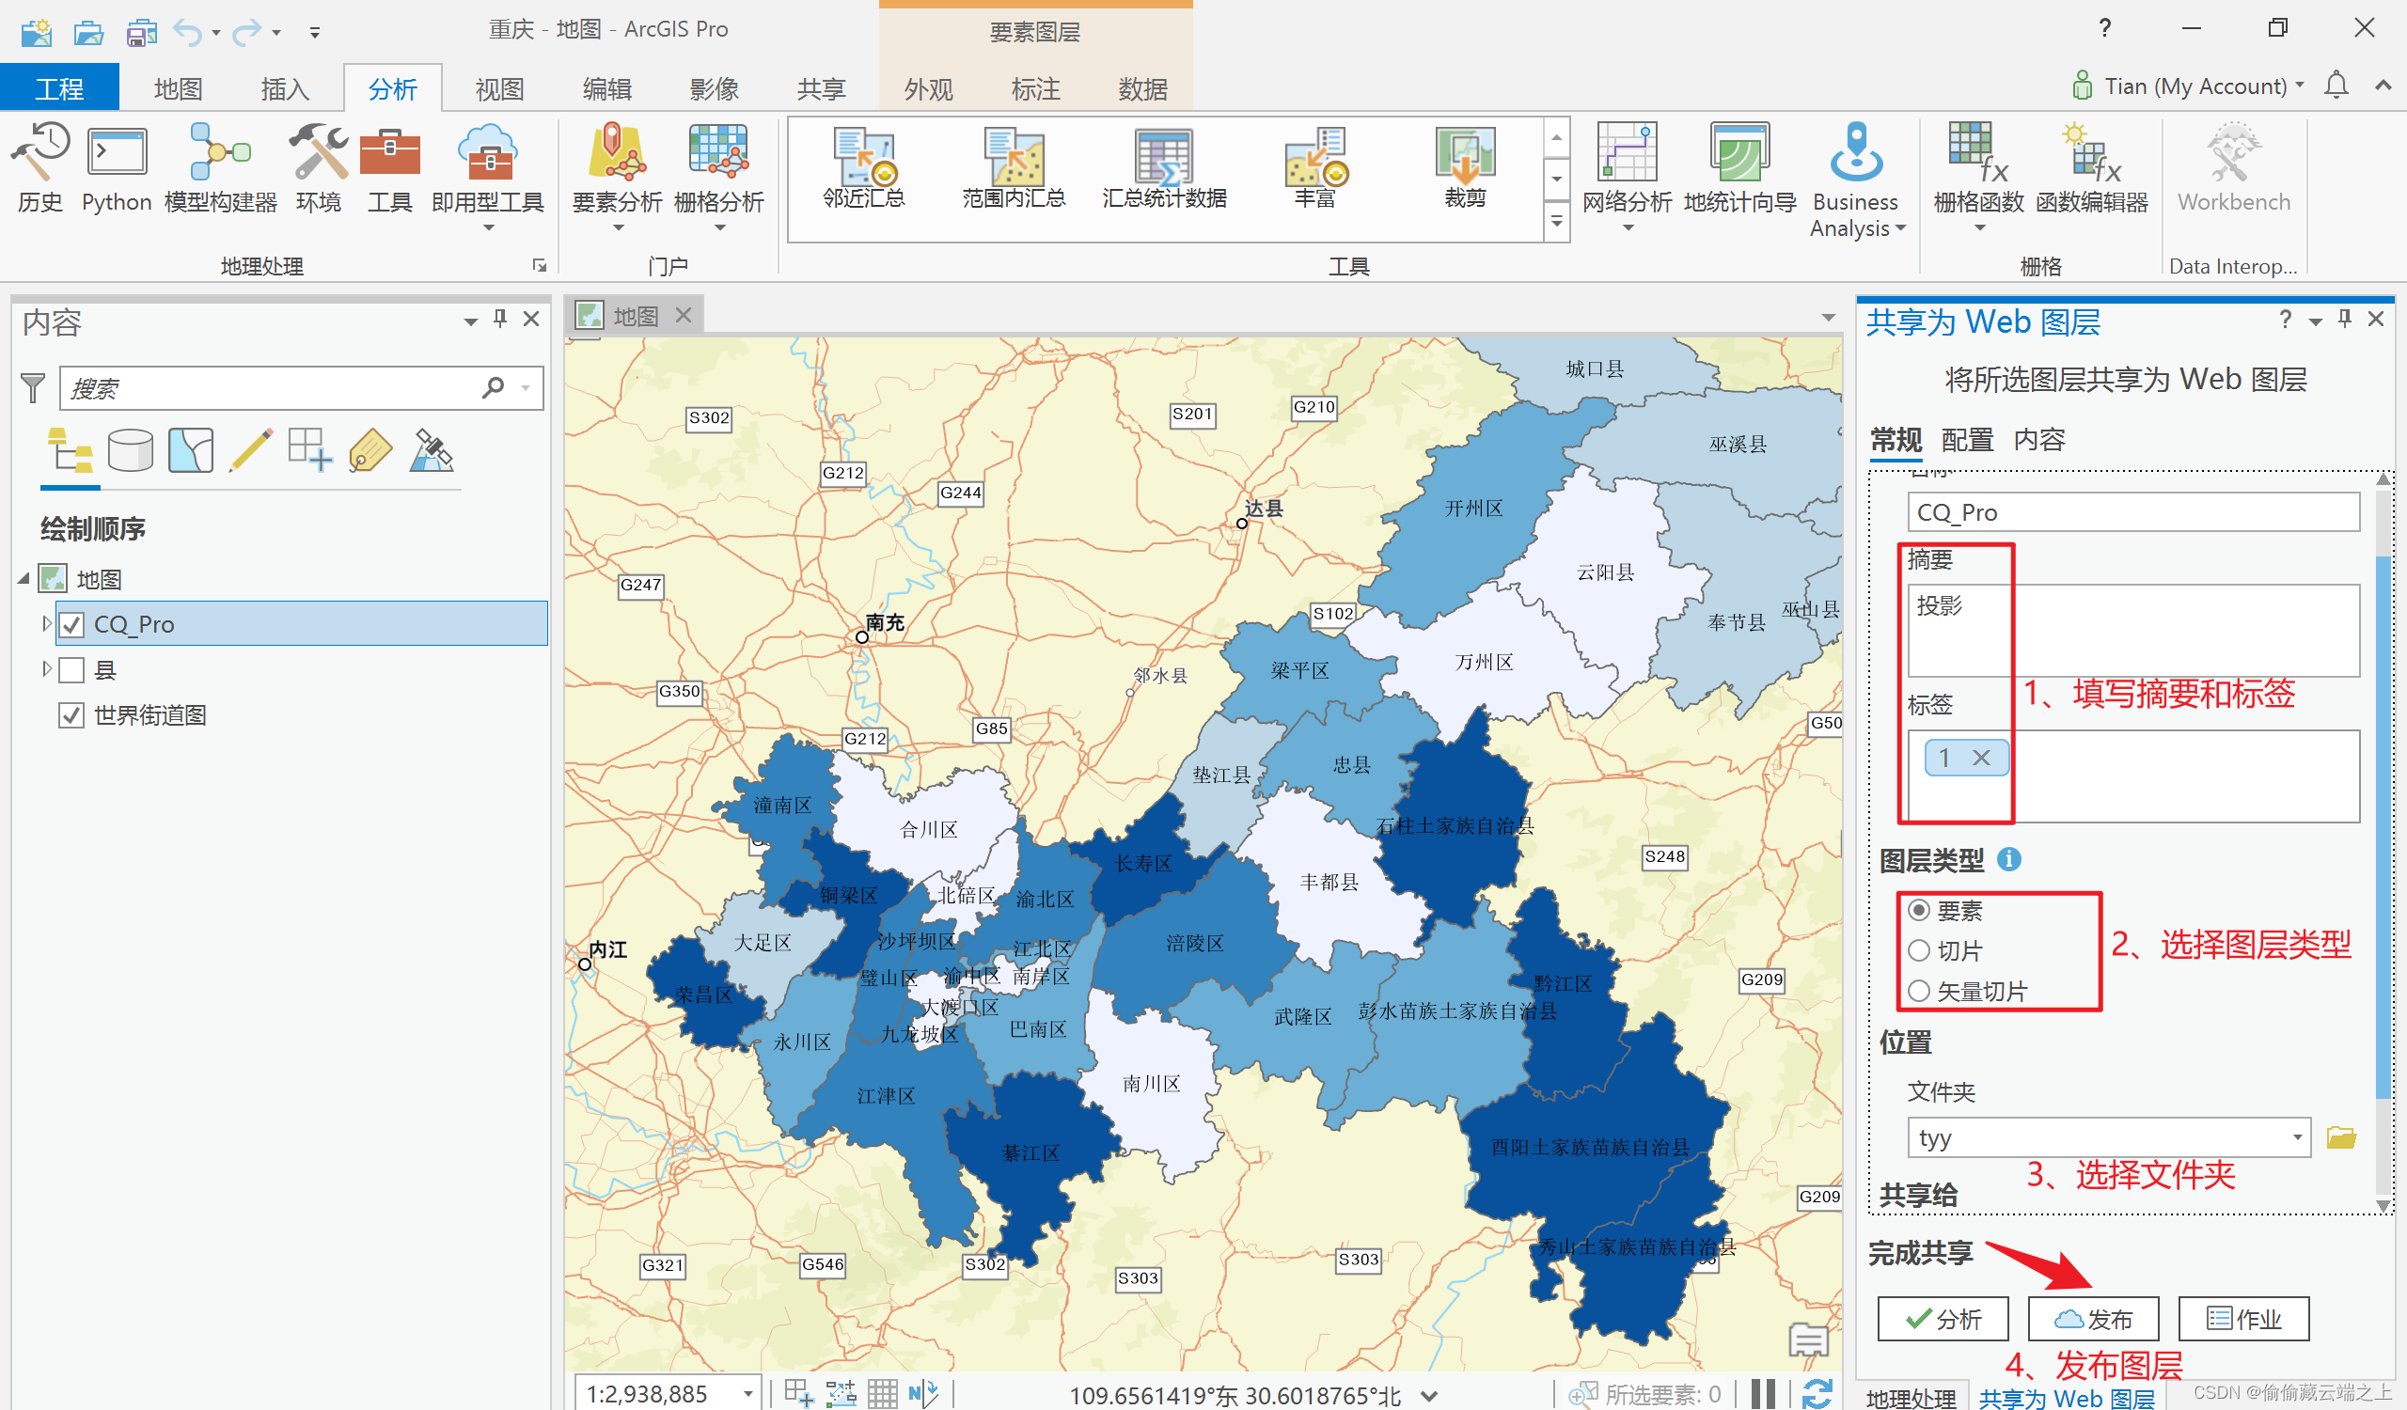Click the contents search box
This screenshot has height=1410, width=2407.
pyautogui.click(x=302, y=387)
